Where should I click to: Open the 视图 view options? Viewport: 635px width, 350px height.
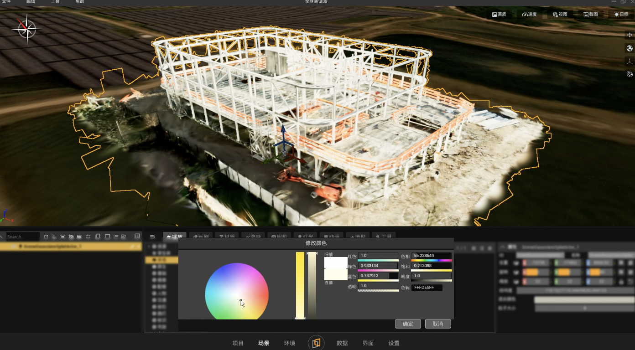(560, 14)
